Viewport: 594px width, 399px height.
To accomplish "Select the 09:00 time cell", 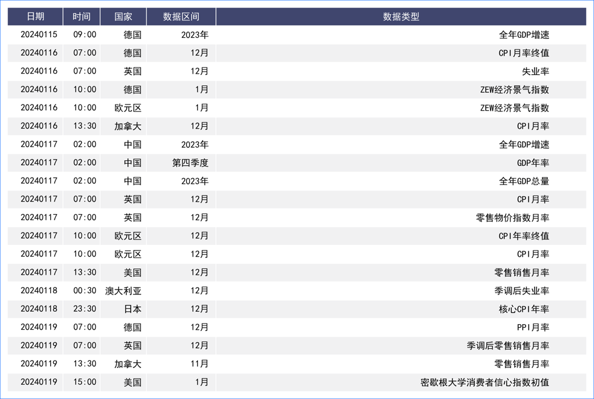I will [85, 35].
